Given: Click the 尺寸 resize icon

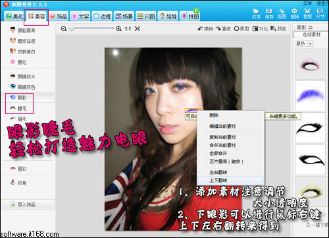Looking at the screenshot, I should pyautogui.click(x=320, y=14).
